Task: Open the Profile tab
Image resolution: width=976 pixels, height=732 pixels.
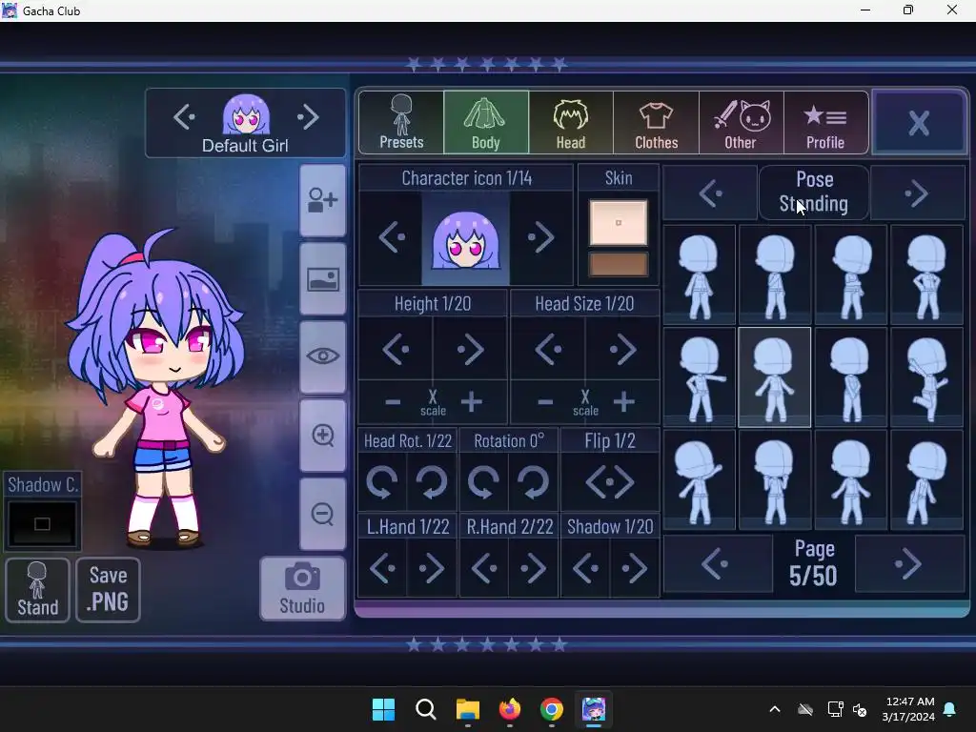Action: pos(826,122)
